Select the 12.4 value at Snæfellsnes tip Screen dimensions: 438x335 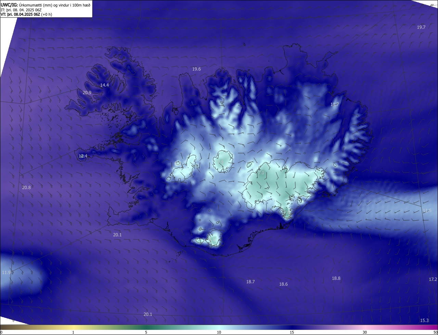click(83, 156)
